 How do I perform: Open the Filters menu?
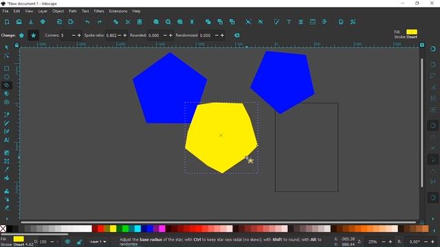click(x=99, y=11)
